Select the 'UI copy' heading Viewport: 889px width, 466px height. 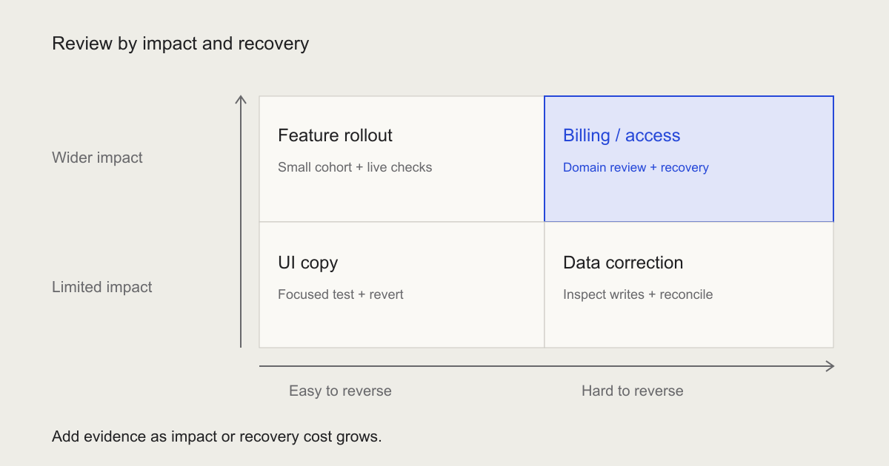point(307,263)
